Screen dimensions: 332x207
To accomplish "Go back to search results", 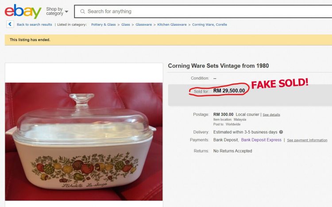I will pos(35,25).
